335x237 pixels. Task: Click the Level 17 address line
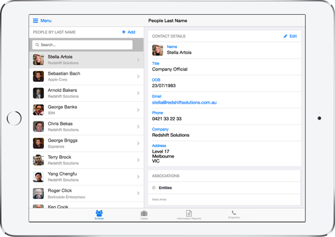pyautogui.click(x=161, y=151)
